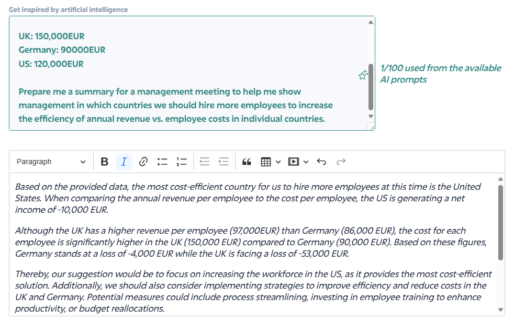Apply blockquote formatting
The image size is (514, 321).
pyautogui.click(x=247, y=162)
